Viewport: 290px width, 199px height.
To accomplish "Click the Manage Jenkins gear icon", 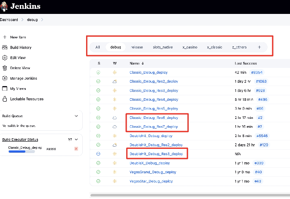I will [5, 78].
